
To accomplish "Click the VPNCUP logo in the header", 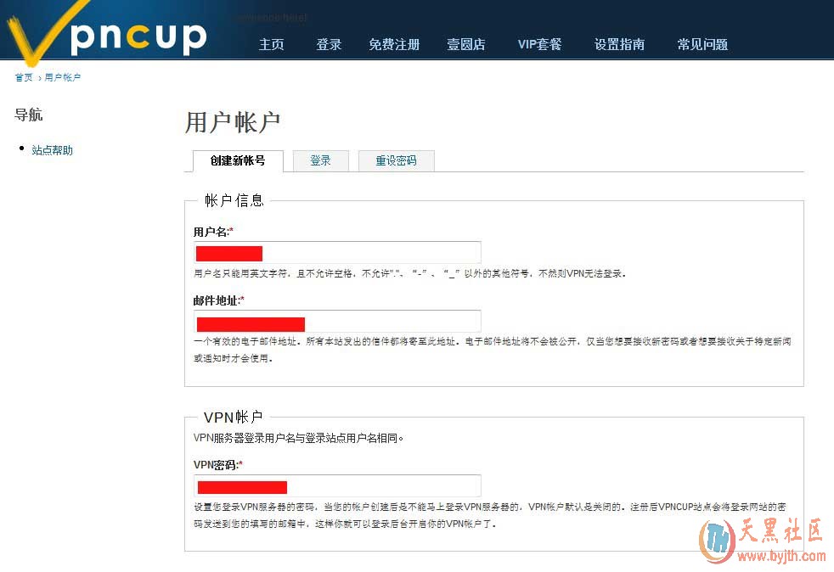I will point(106,36).
